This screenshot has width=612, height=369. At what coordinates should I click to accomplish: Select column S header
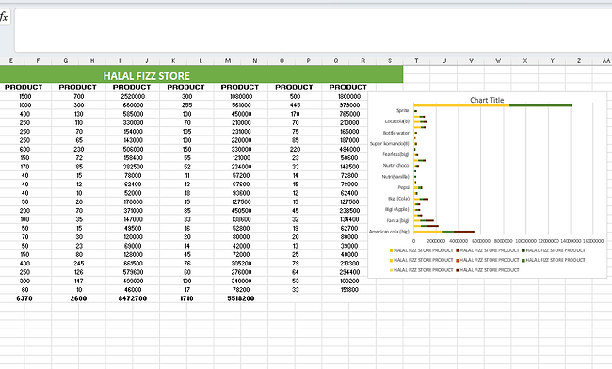(x=390, y=61)
